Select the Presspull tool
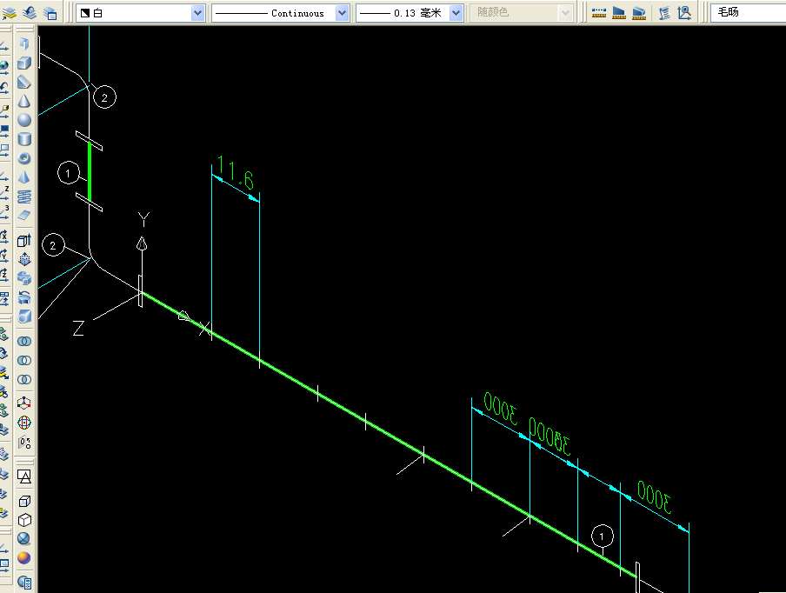 click(24, 259)
